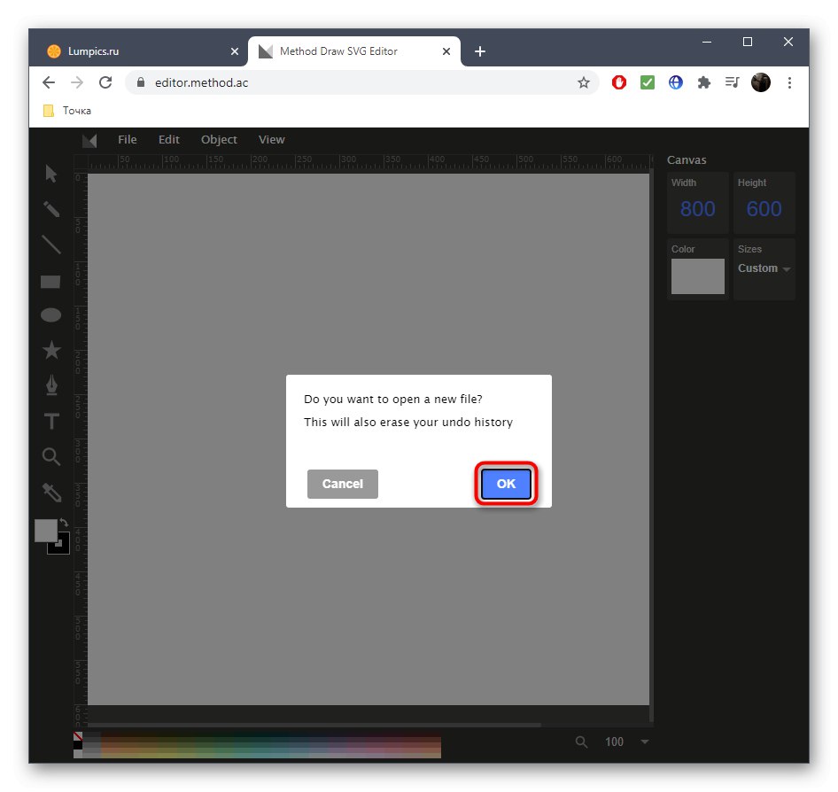The height and width of the screenshot is (792, 838).
Task: Select the Pencil freehand drawing tool
Action: pos(50,209)
